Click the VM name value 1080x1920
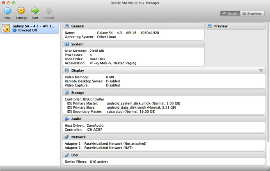 pyautogui.click(x=128, y=33)
